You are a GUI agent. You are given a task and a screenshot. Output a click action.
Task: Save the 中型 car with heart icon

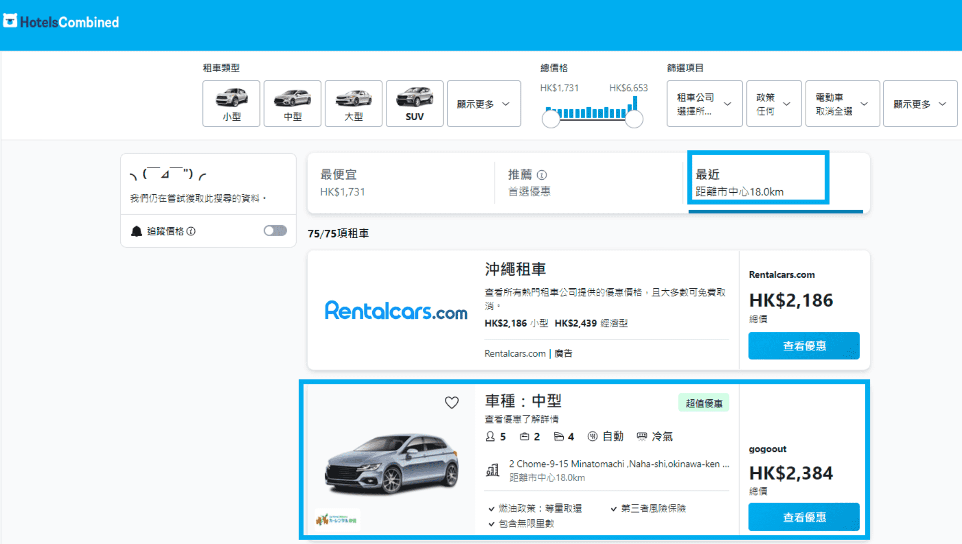pos(451,402)
